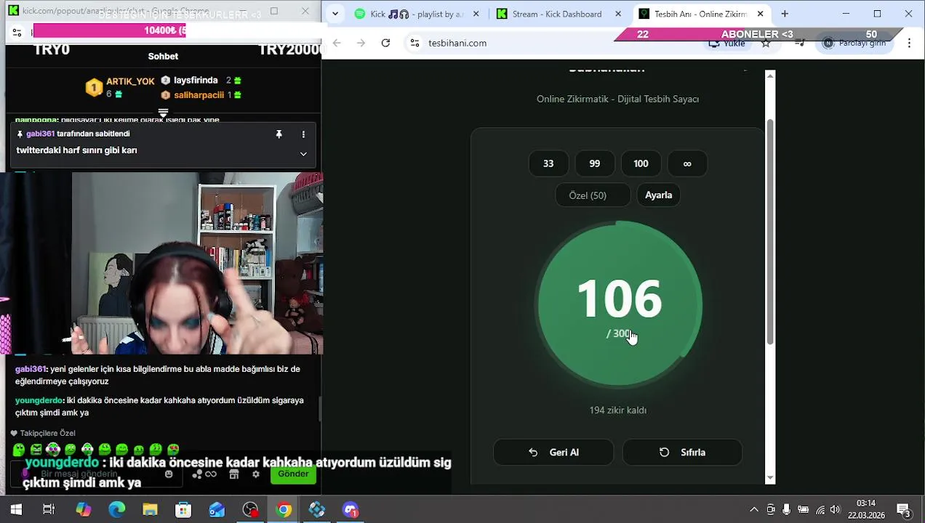Open site information icon beside tesbihani.com
The height and width of the screenshot is (523, 925).
pyautogui.click(x=415, y=43)
